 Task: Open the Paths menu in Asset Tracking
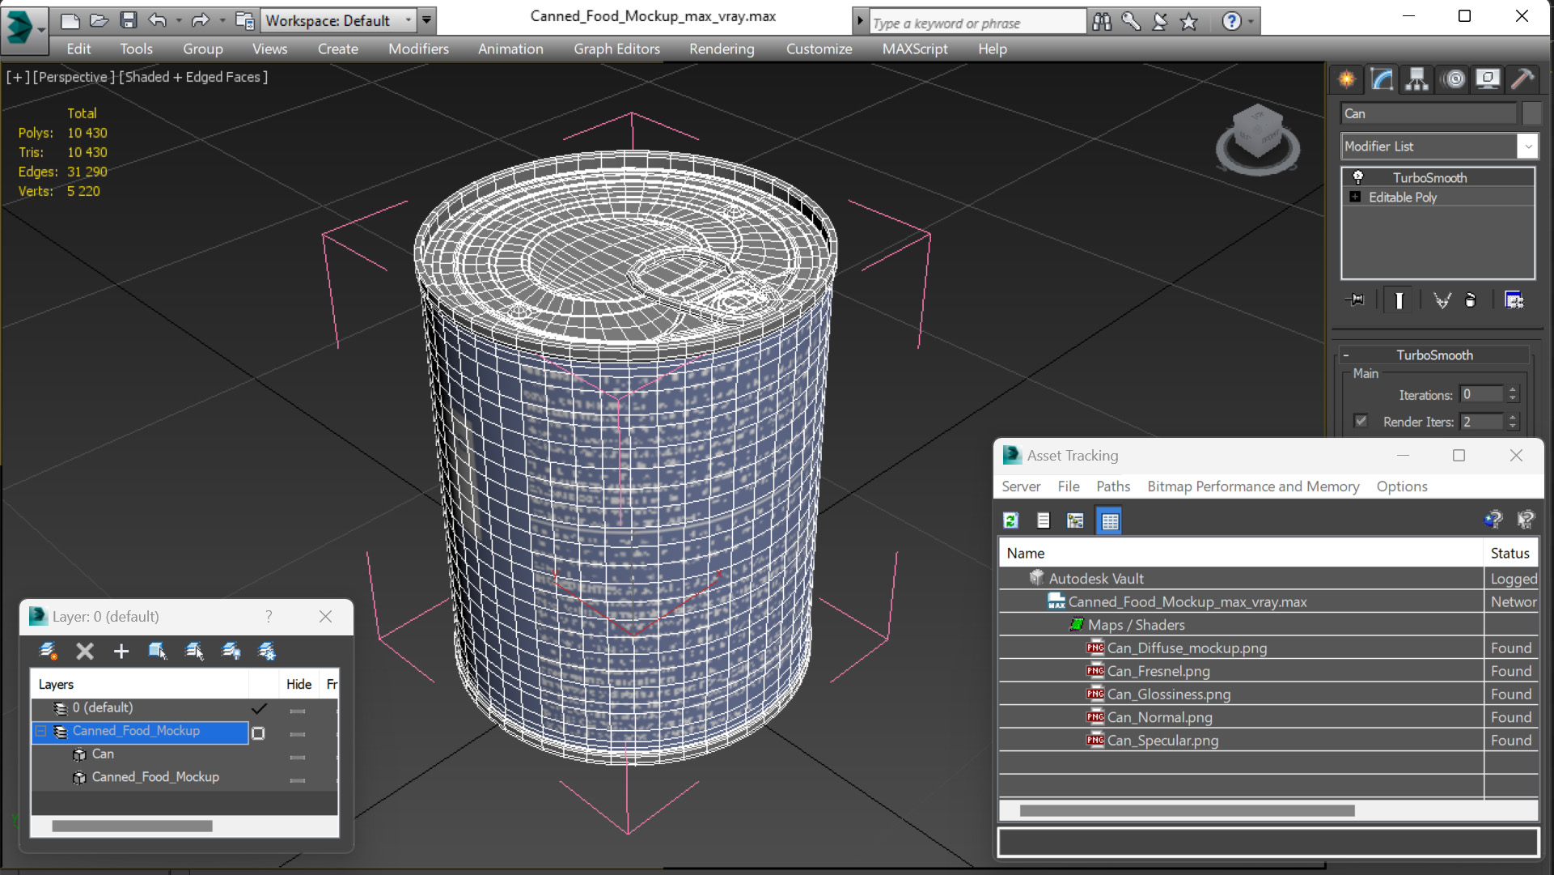click(x=1113, y=486)
